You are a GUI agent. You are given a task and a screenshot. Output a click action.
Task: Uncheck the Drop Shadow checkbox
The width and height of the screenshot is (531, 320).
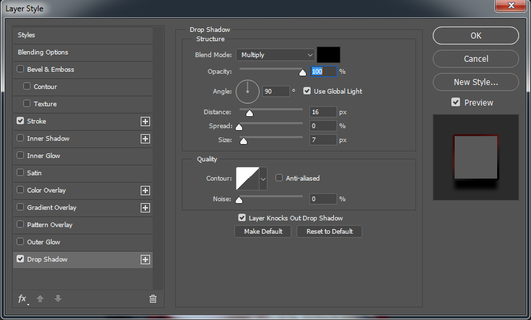click(21, 259)
